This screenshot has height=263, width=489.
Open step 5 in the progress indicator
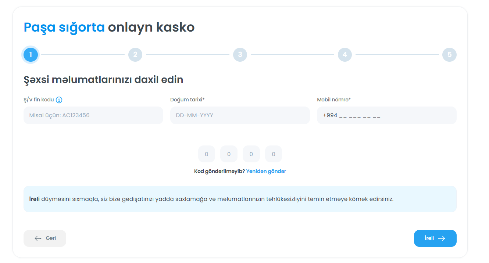coord(449,55)
